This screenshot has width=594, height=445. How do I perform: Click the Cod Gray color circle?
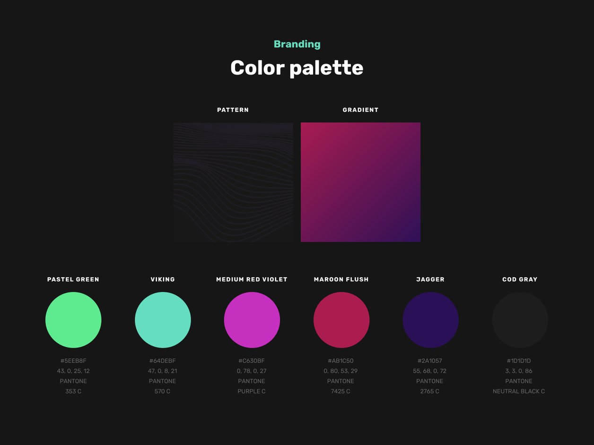coord(520,320)
